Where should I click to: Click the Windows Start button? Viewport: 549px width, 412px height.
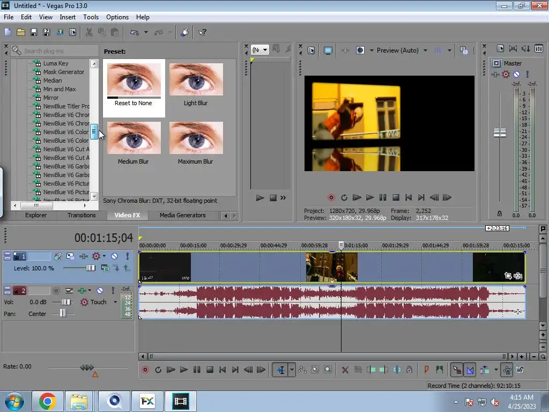pyautogui.click(x=14, y=401)
